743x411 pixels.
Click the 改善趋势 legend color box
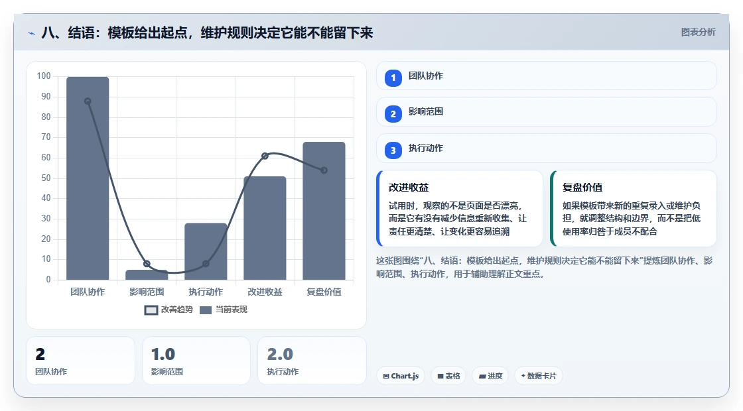pos(151,310)
